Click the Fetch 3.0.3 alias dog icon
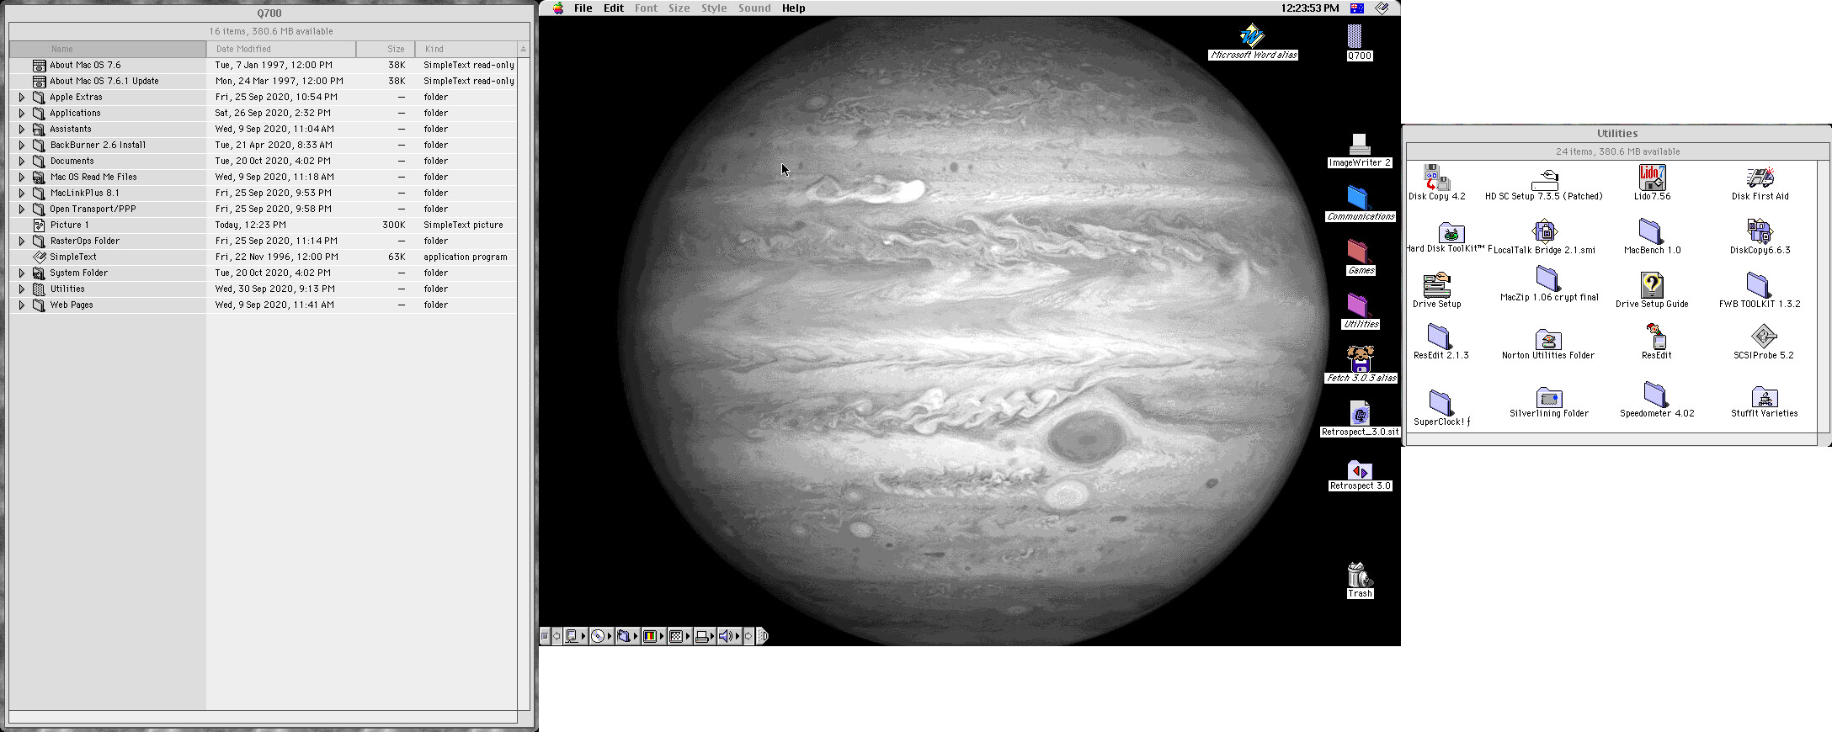This screenshot has width=1832, height=732. [x=1361, y=359]
